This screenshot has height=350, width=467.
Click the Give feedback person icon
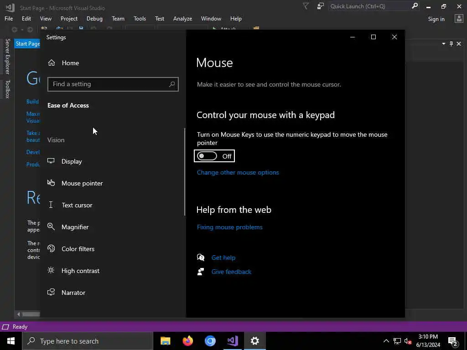coord(201,272)
